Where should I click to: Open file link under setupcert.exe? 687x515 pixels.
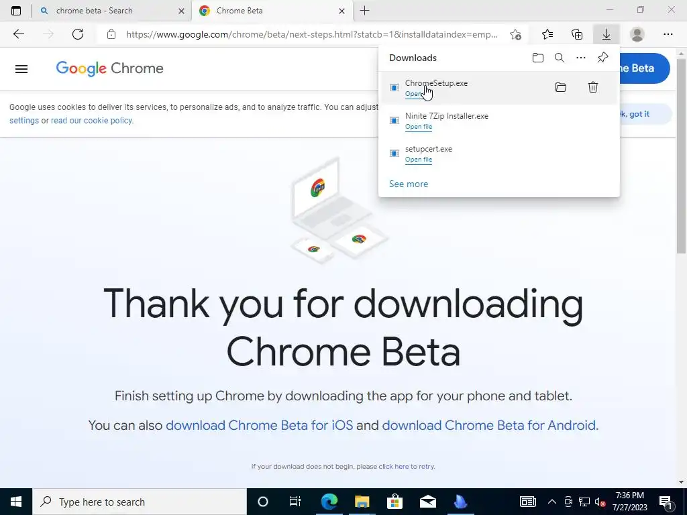pyautogui.click(x=419, y=160)
